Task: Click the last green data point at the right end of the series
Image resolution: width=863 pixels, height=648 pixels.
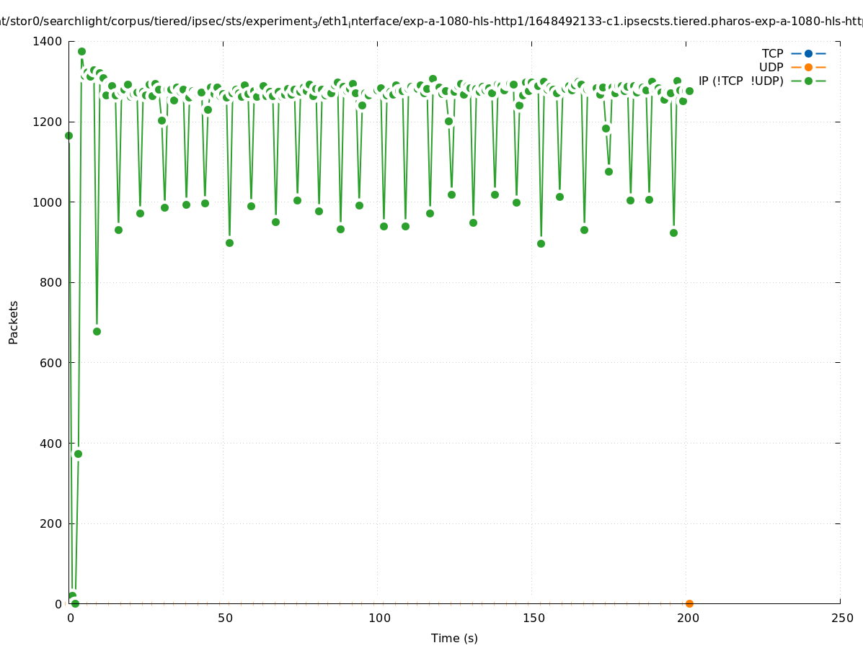Action: coord(689,91)
